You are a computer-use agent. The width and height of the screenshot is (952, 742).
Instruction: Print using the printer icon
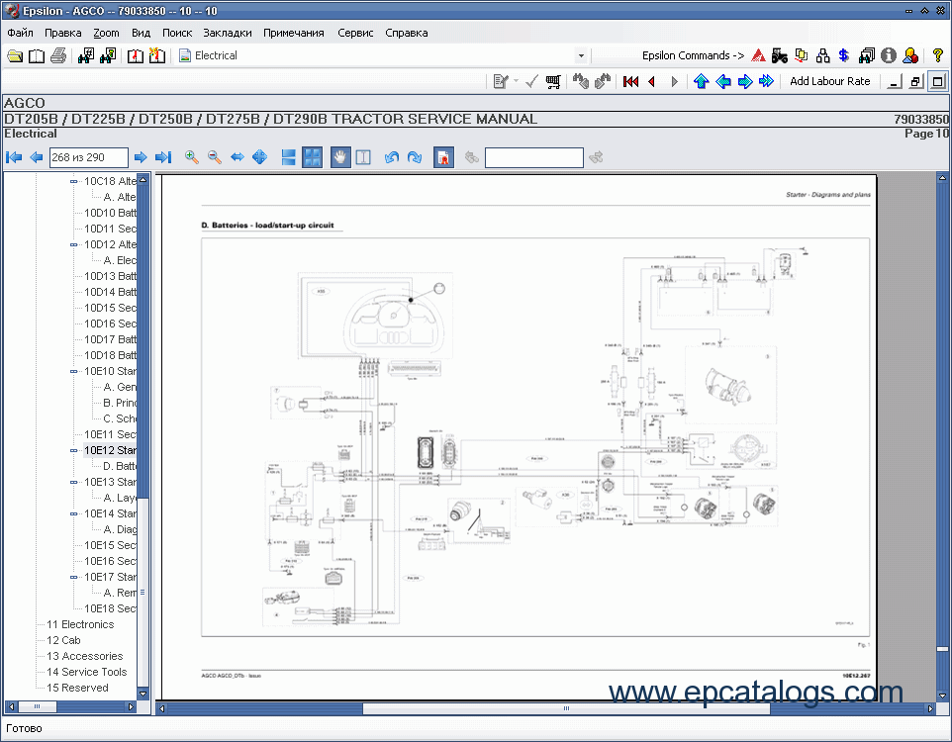click(58, 55)
